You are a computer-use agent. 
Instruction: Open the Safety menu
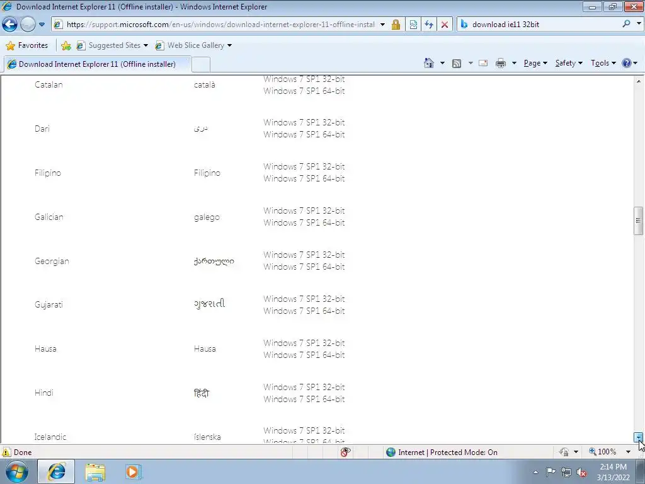coord(569,63)
